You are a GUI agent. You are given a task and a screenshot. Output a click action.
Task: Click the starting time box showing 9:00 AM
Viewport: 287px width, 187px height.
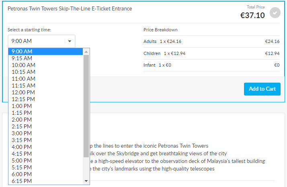[41, 41]
